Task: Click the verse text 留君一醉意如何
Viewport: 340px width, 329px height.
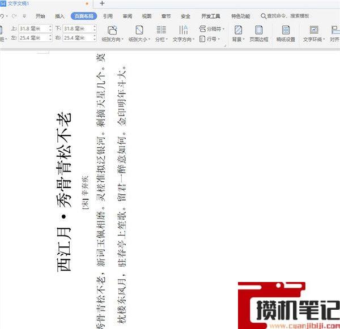Action: click(x=122, y=169)
